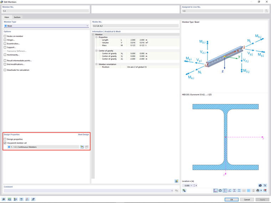The width and height of the screenshot is (271, 203).
Task: Open the Comment dropdown arrow
Action: point(172,191)
